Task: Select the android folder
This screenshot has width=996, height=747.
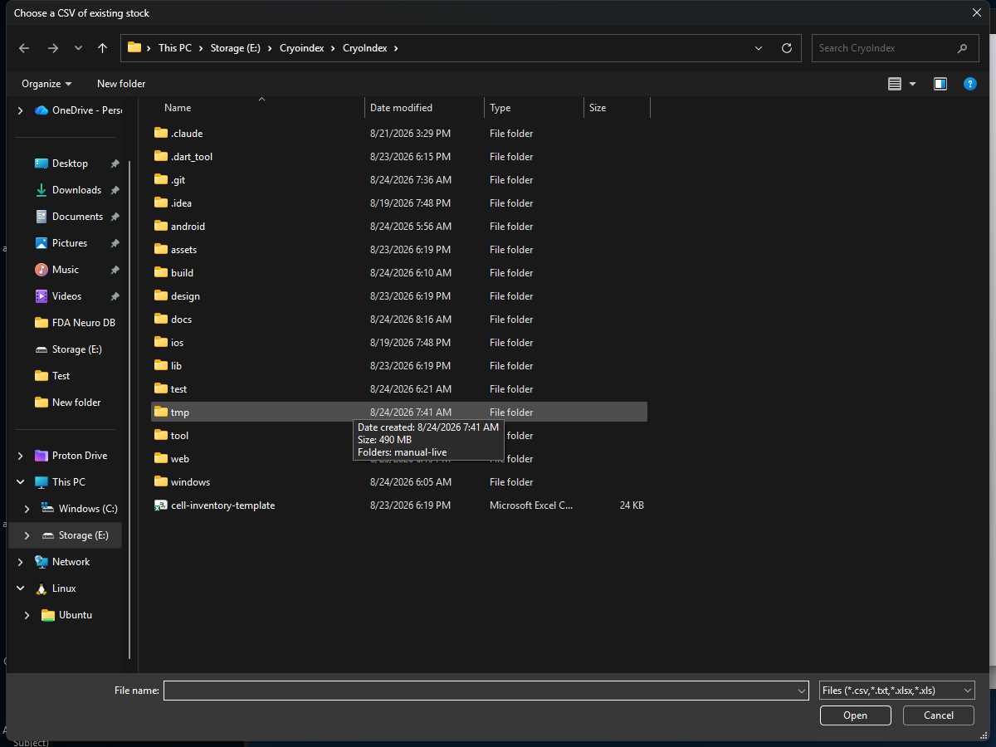Action: tap(399, 227)
